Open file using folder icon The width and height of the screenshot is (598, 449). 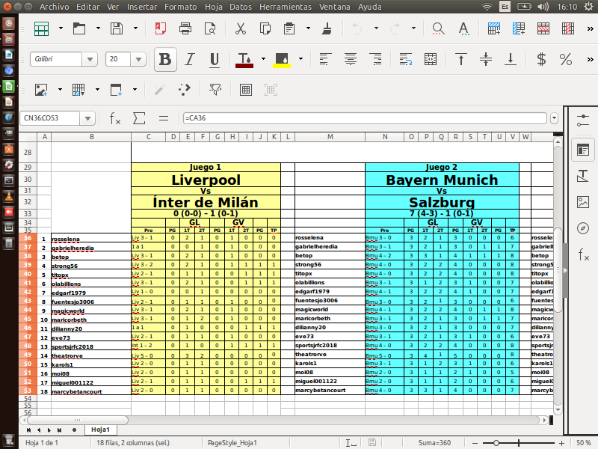79,28
